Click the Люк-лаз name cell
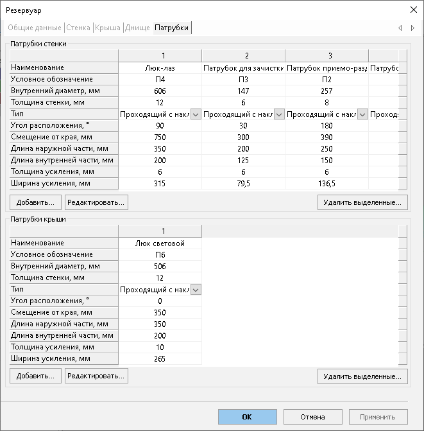 (160, 68)
